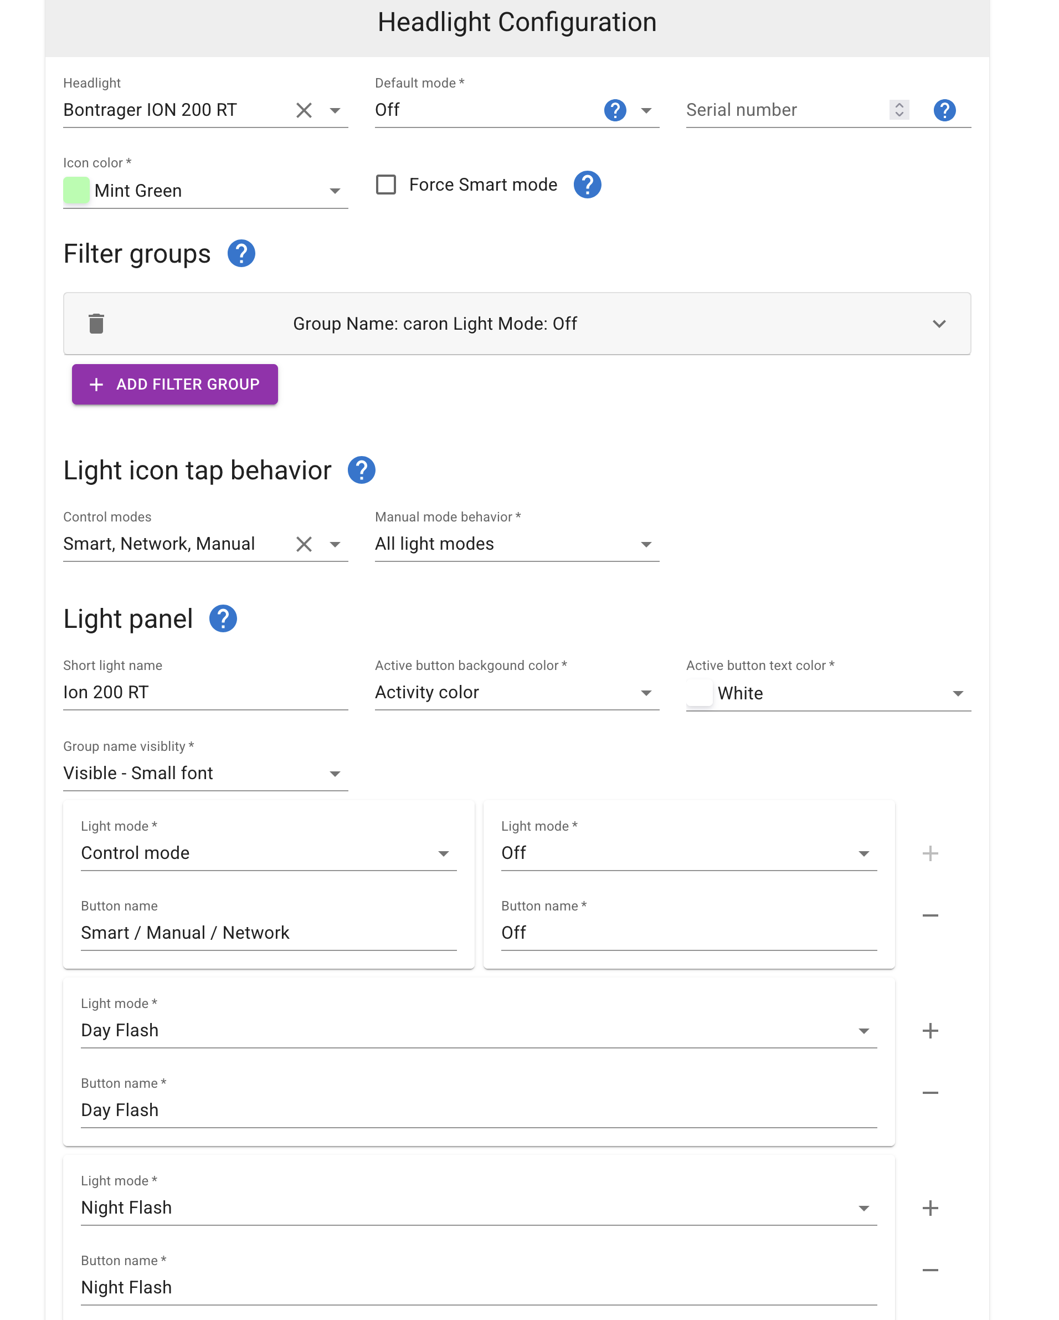Show help for Force Smart mode
The height and width of the screenshot is (1320, 1059).
click(587, 185)
